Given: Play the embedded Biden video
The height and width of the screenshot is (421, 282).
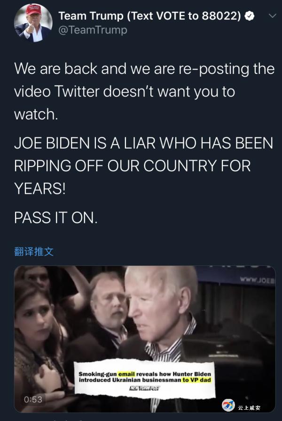Looking at the screenshot, I should [x=145, y=339].
